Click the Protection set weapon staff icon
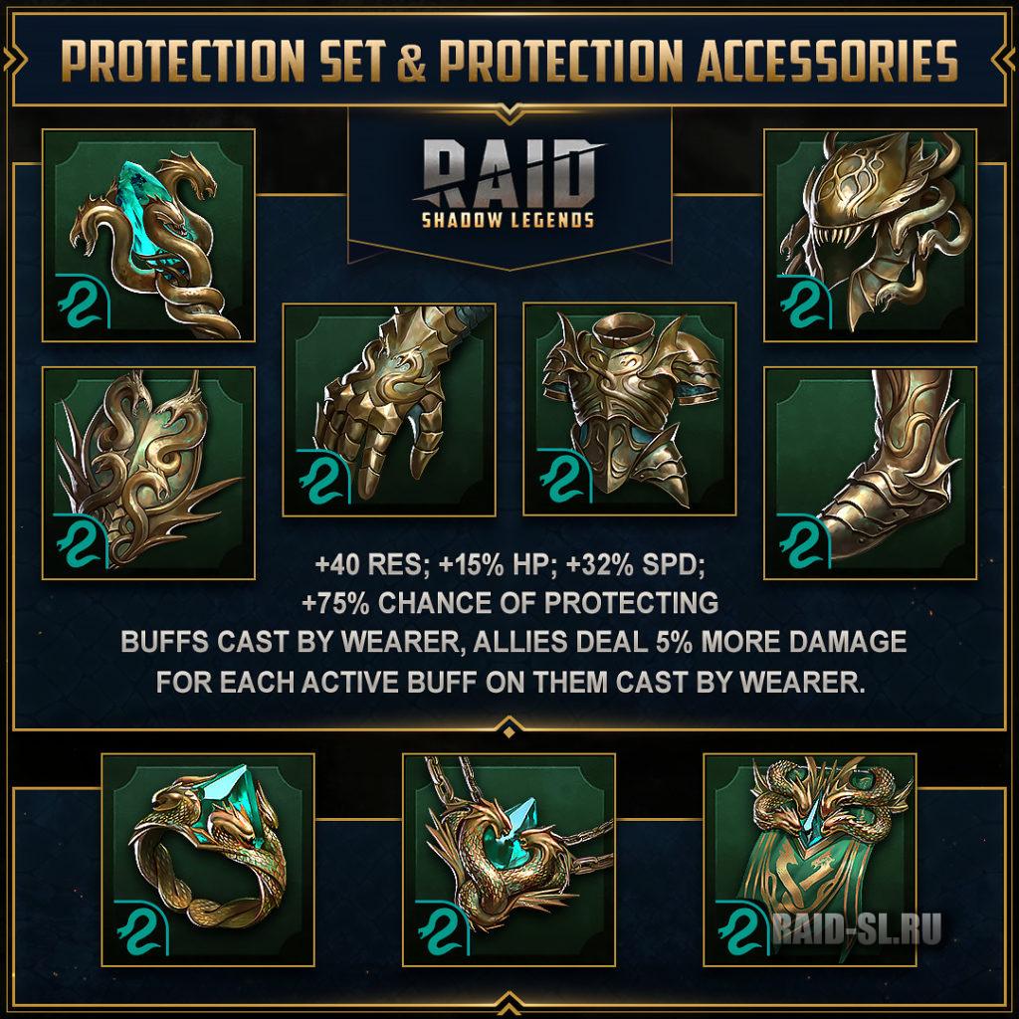This screenshot has width=1019, height=1019. [x=148, y=235]
